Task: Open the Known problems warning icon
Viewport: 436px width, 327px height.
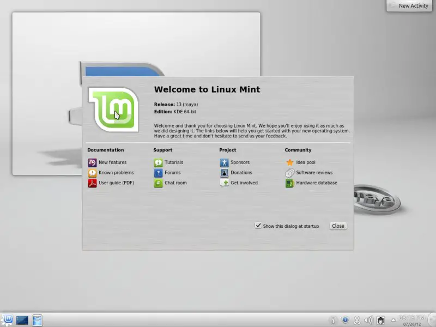Action: click(92, 173)
